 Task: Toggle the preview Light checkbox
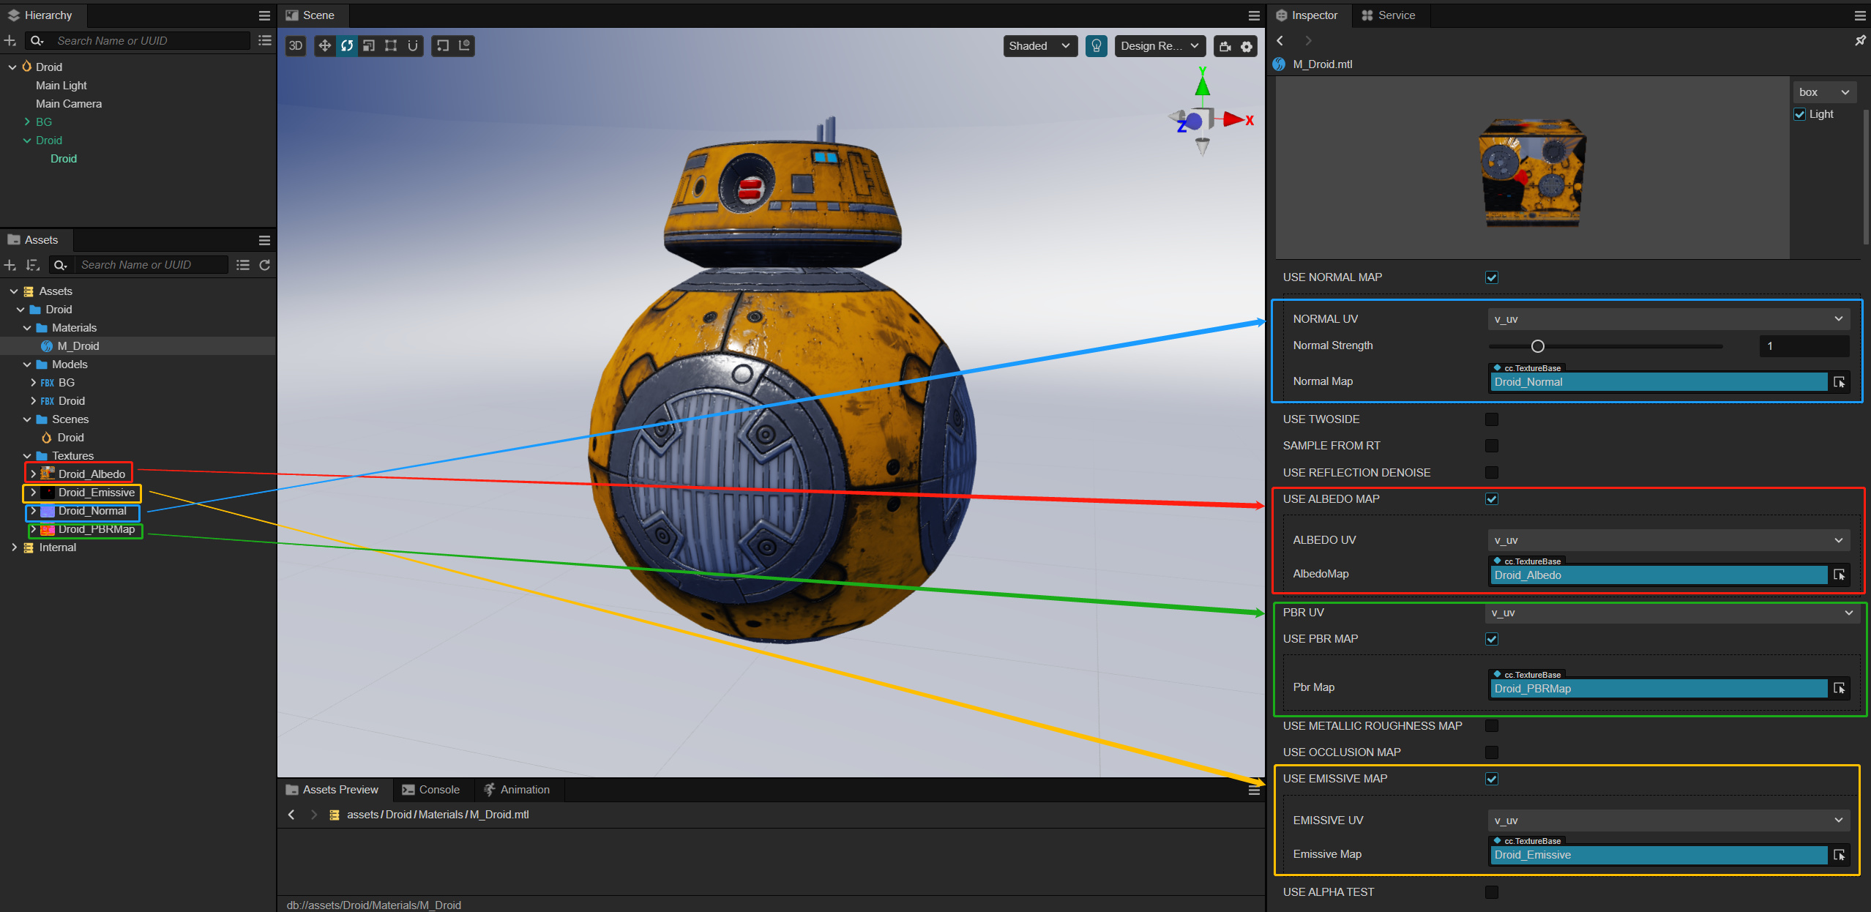point(1800,114)
